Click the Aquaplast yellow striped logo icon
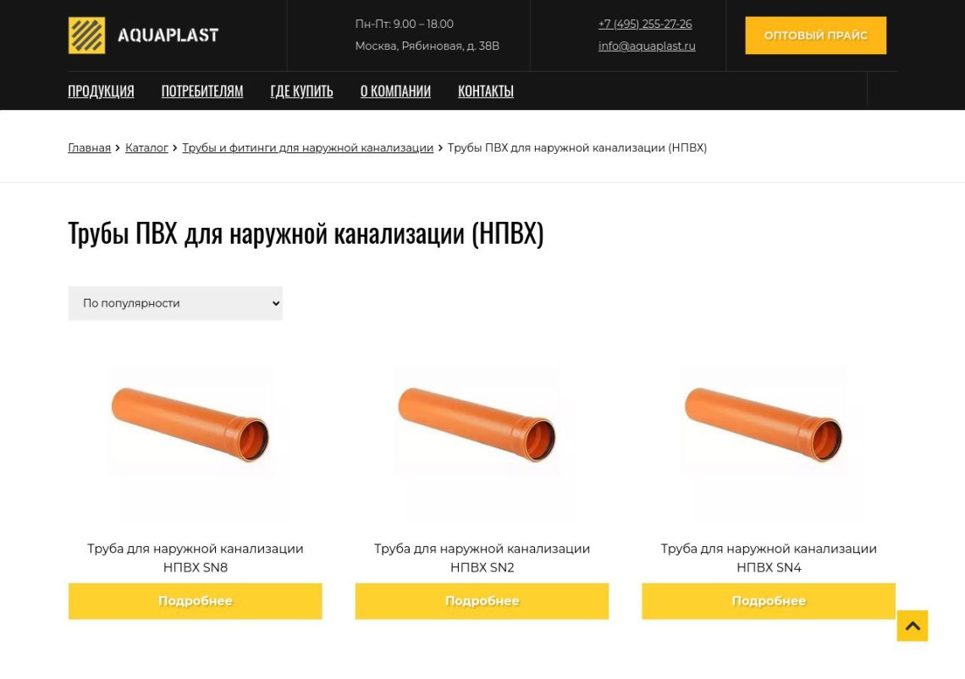This screenshot has width=965, height=679. [x=86, y=35]
